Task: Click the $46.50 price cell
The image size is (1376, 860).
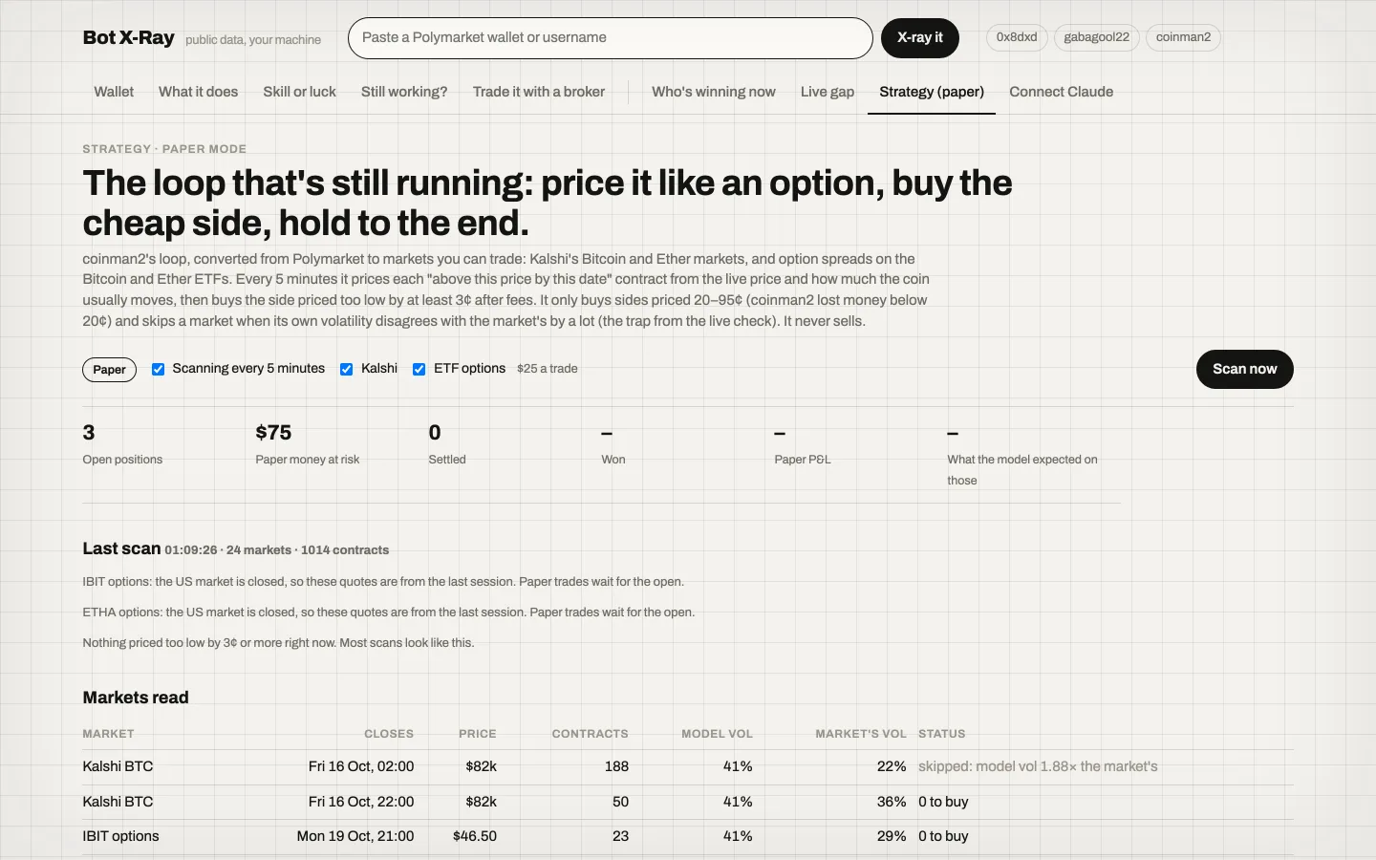Action: click(475, 836)
